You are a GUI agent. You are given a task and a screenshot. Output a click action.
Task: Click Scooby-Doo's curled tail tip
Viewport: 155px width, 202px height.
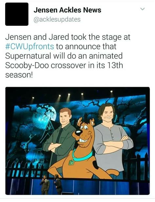[x=114, y=172]
